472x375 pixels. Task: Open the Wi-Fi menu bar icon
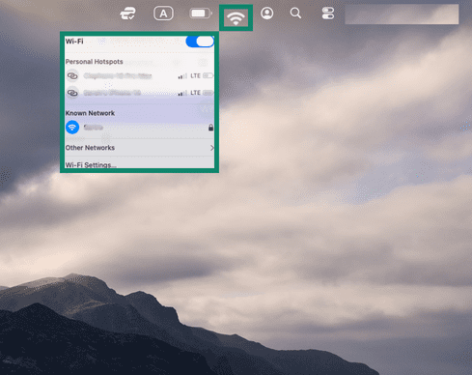tap(236, 17)
